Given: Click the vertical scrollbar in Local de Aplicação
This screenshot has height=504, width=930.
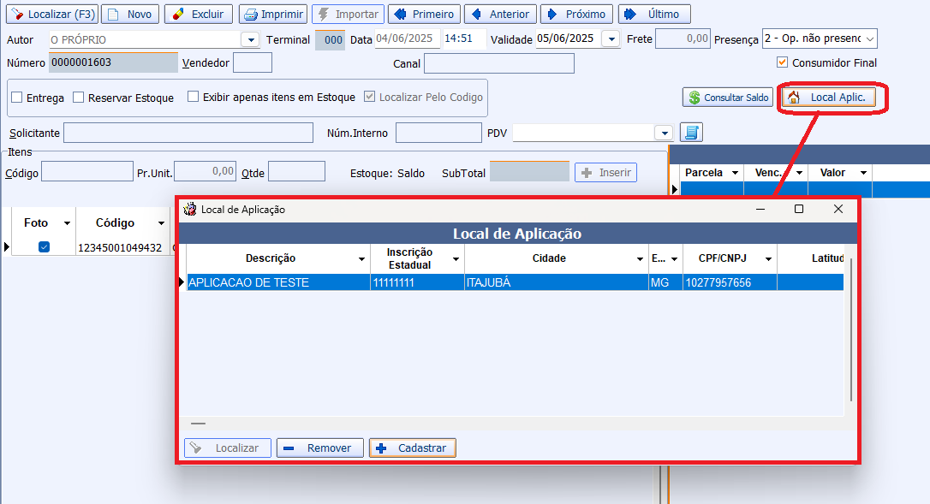Looking at the screenshot, I should tap(850, 342).
